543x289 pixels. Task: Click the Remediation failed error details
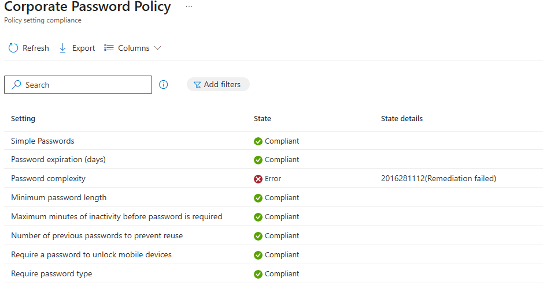click(x=438, y=179)
